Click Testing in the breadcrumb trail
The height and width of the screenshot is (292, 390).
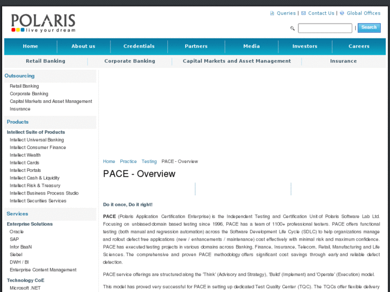point(149,161)
